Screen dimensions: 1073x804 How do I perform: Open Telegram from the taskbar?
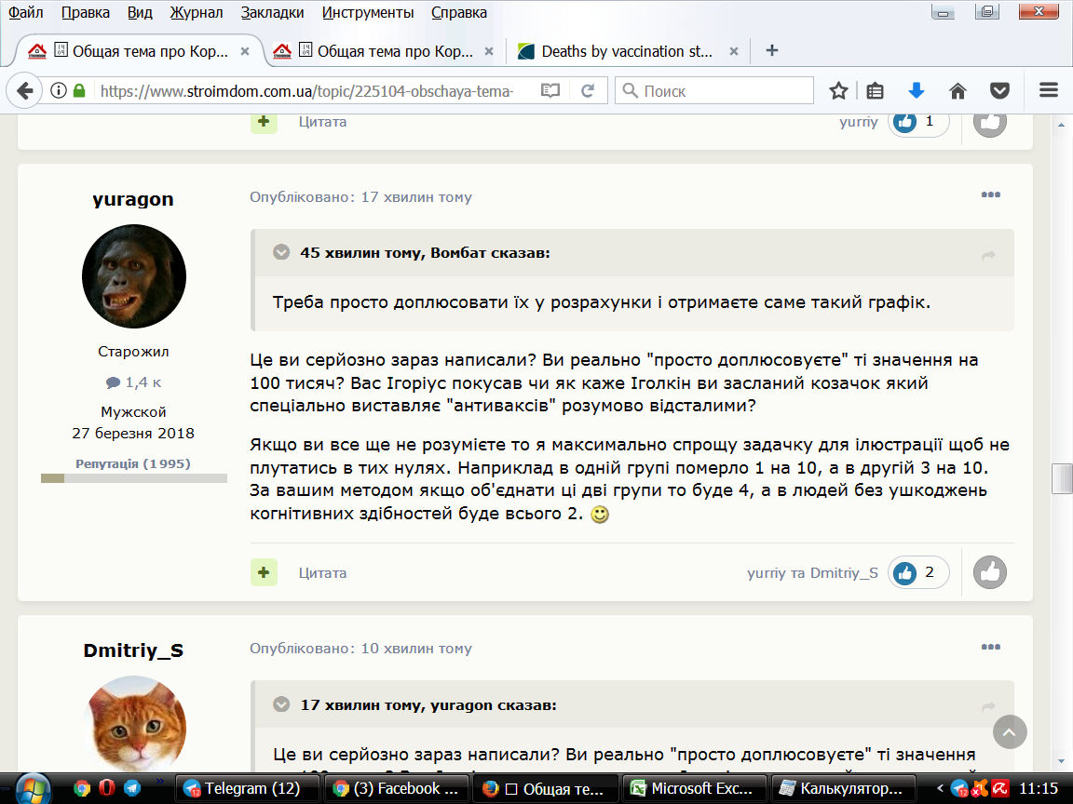point(243,788)
